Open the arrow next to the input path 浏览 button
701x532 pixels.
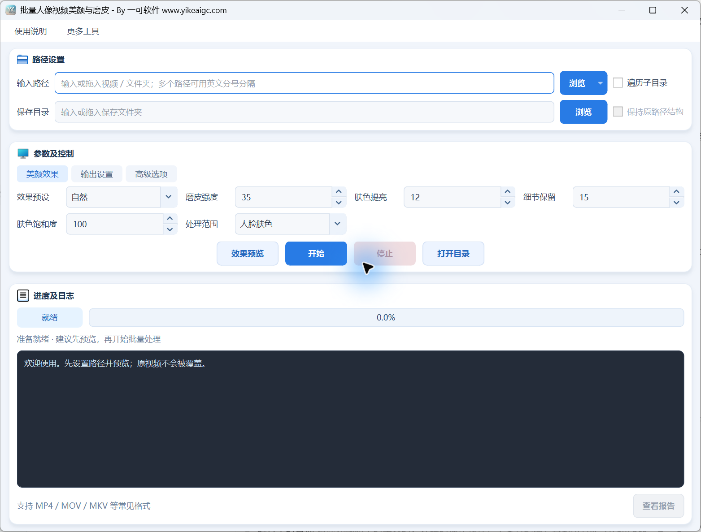pos(601,83)
